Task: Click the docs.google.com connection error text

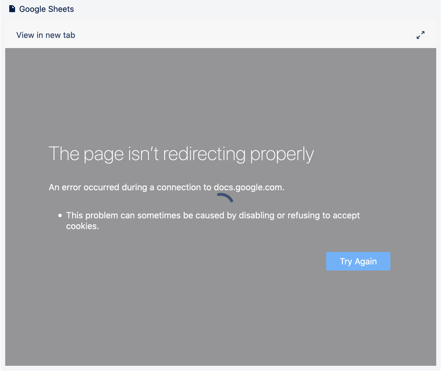Action: pos(166,187)
